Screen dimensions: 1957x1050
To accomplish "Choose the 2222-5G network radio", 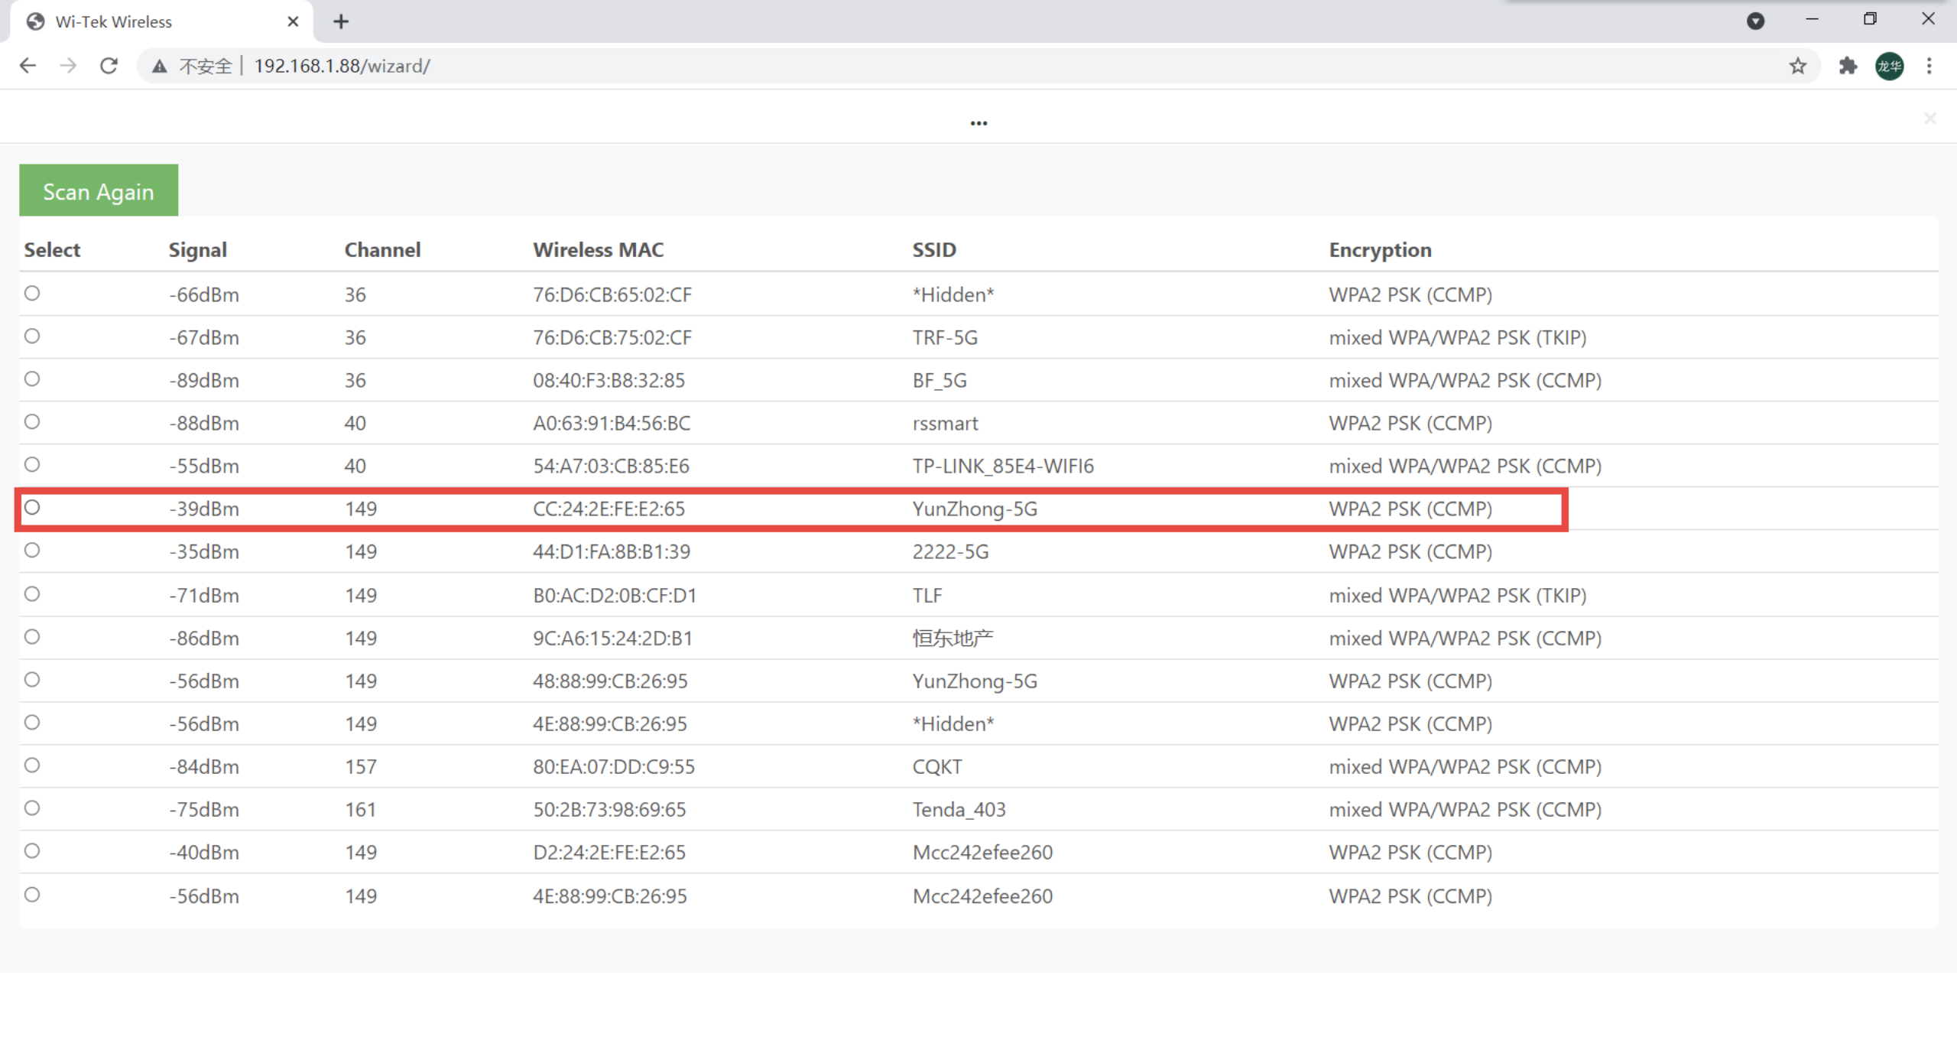I will point(32,550).
